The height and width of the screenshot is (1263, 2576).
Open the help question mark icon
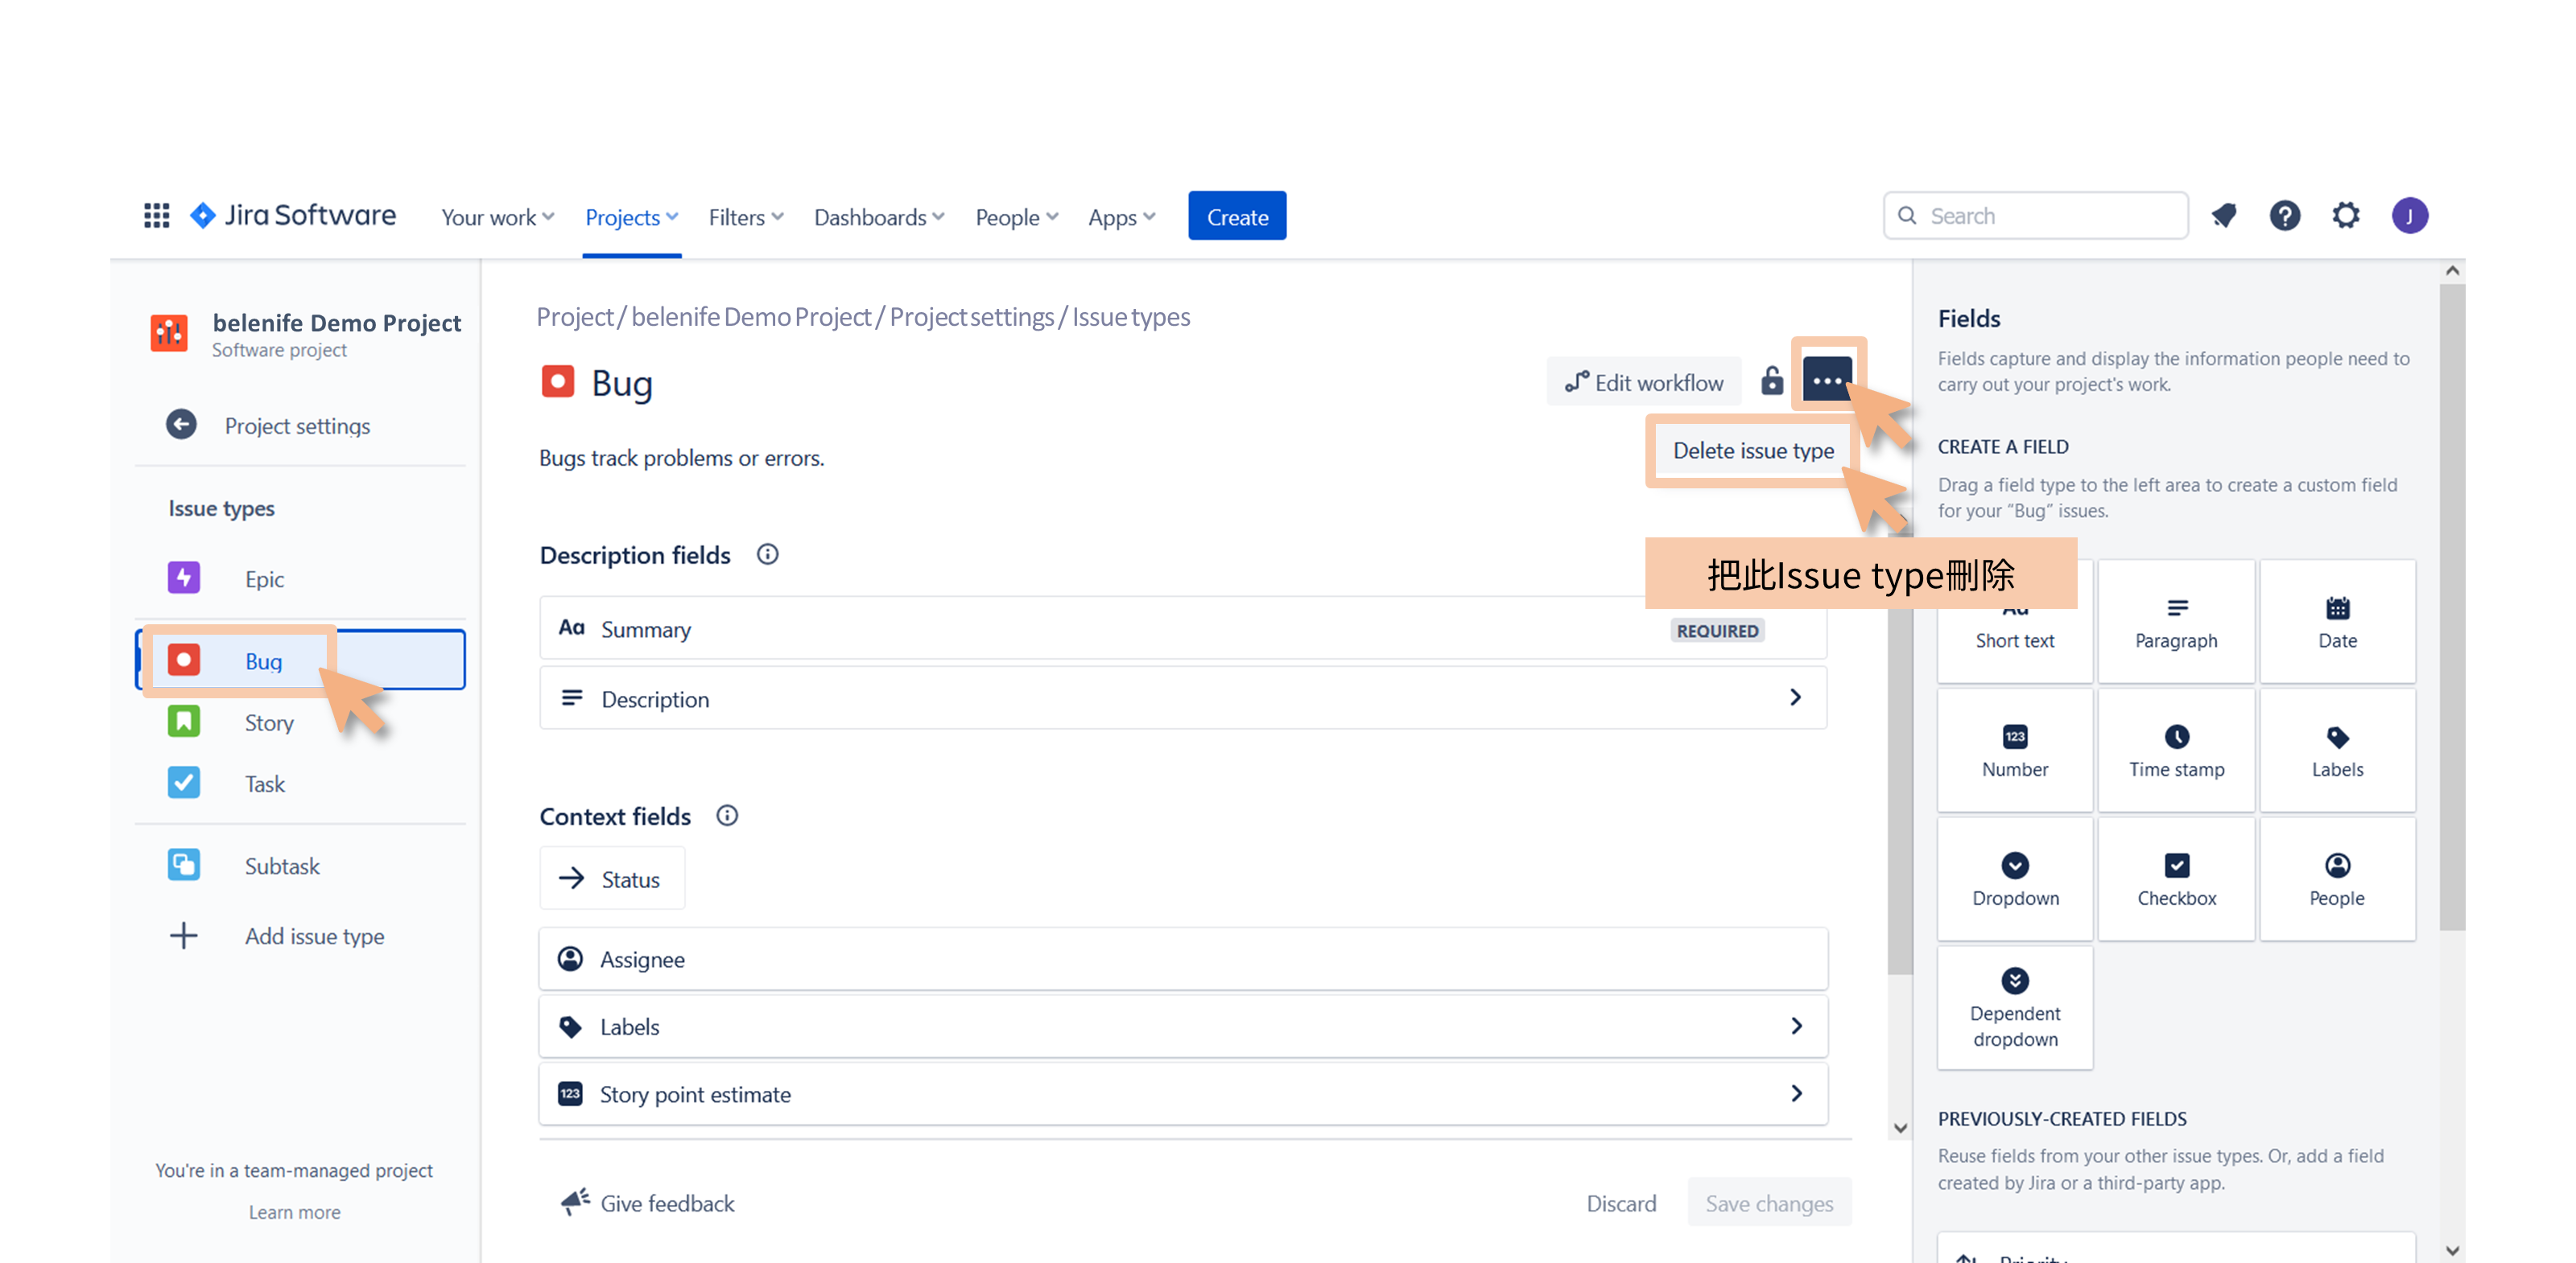pos(2284,216)
